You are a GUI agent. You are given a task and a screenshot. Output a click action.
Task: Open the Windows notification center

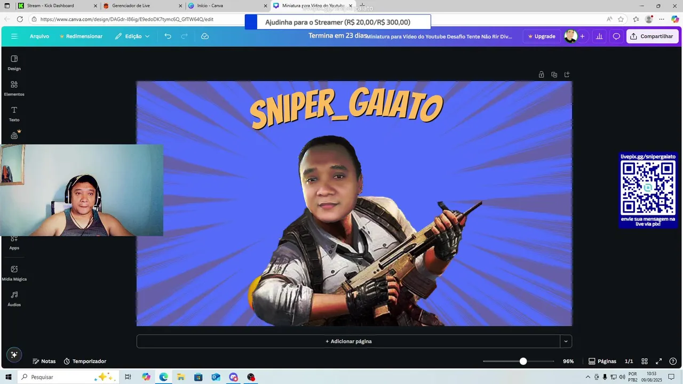[671, 377]
